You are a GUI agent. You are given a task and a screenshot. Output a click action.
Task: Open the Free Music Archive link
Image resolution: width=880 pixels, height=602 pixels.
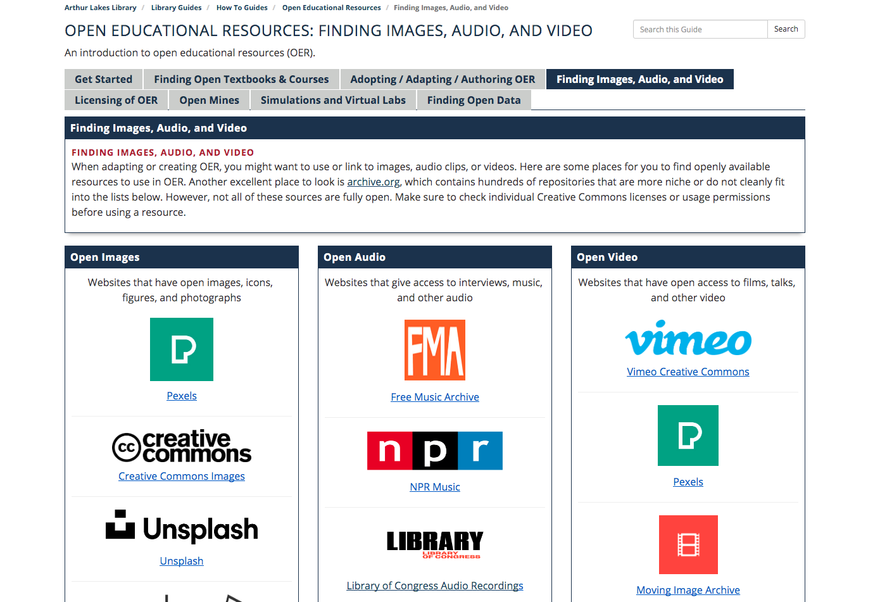tap(435, 397)
